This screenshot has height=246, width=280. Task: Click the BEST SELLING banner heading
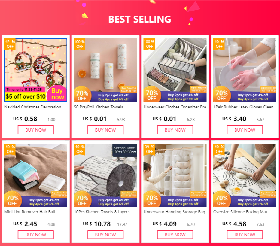(140, 19)
